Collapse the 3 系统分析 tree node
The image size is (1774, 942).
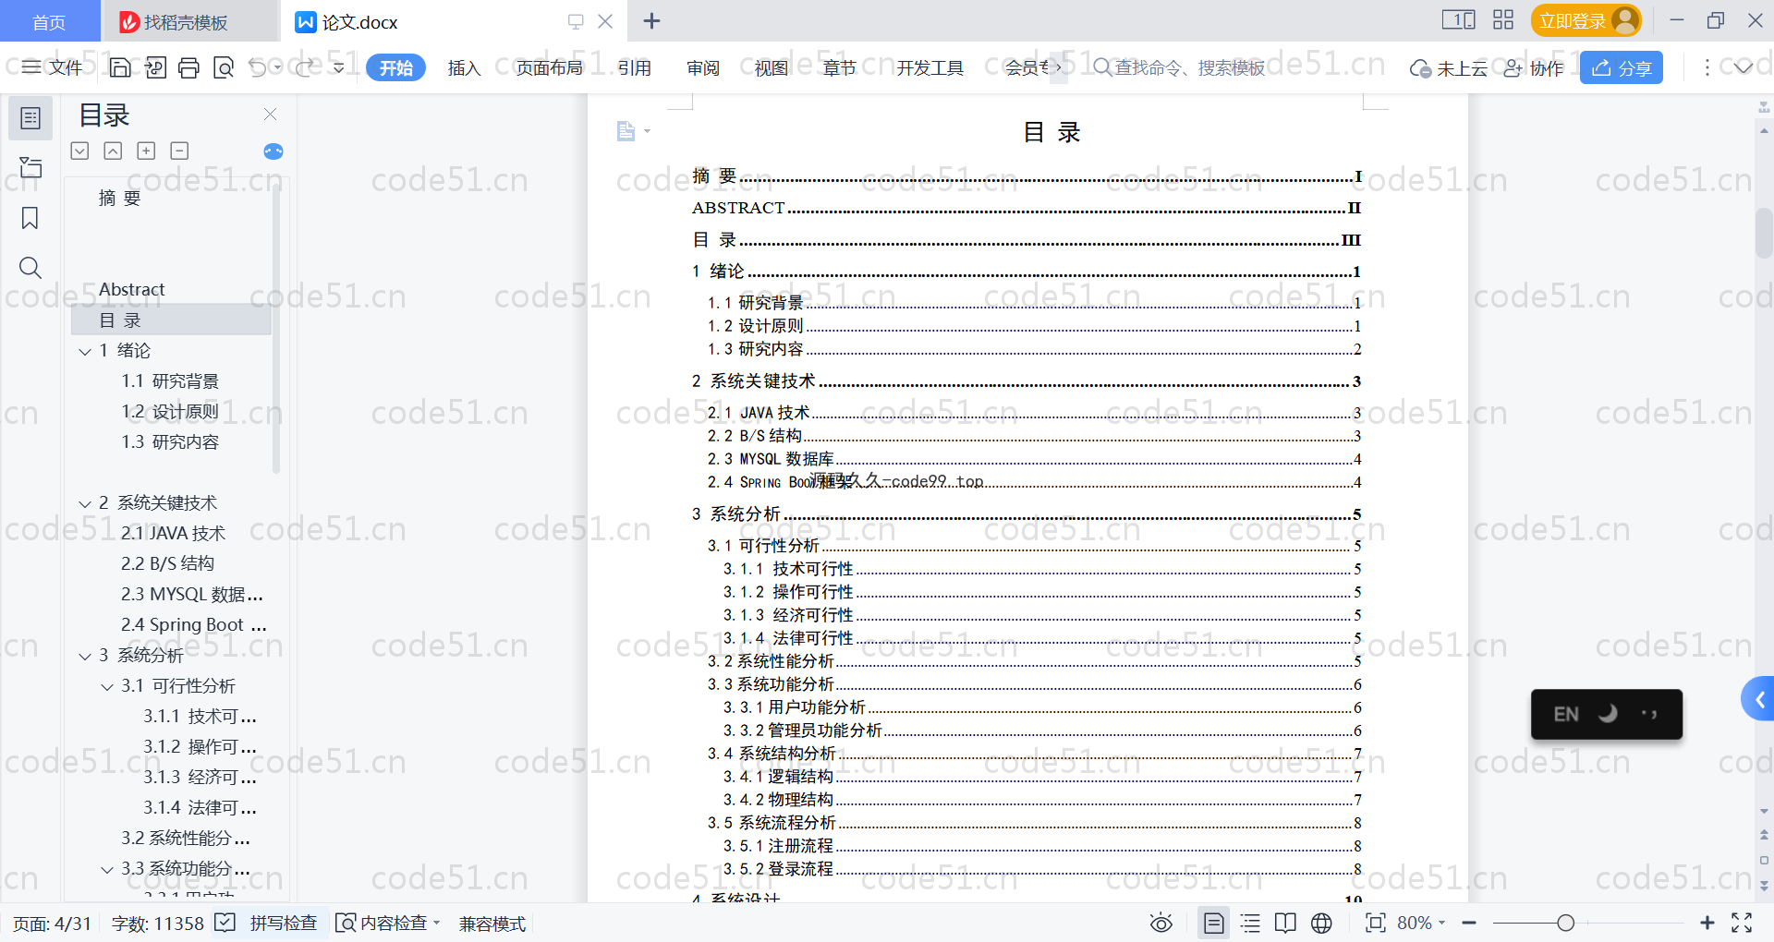pos(85,656)
